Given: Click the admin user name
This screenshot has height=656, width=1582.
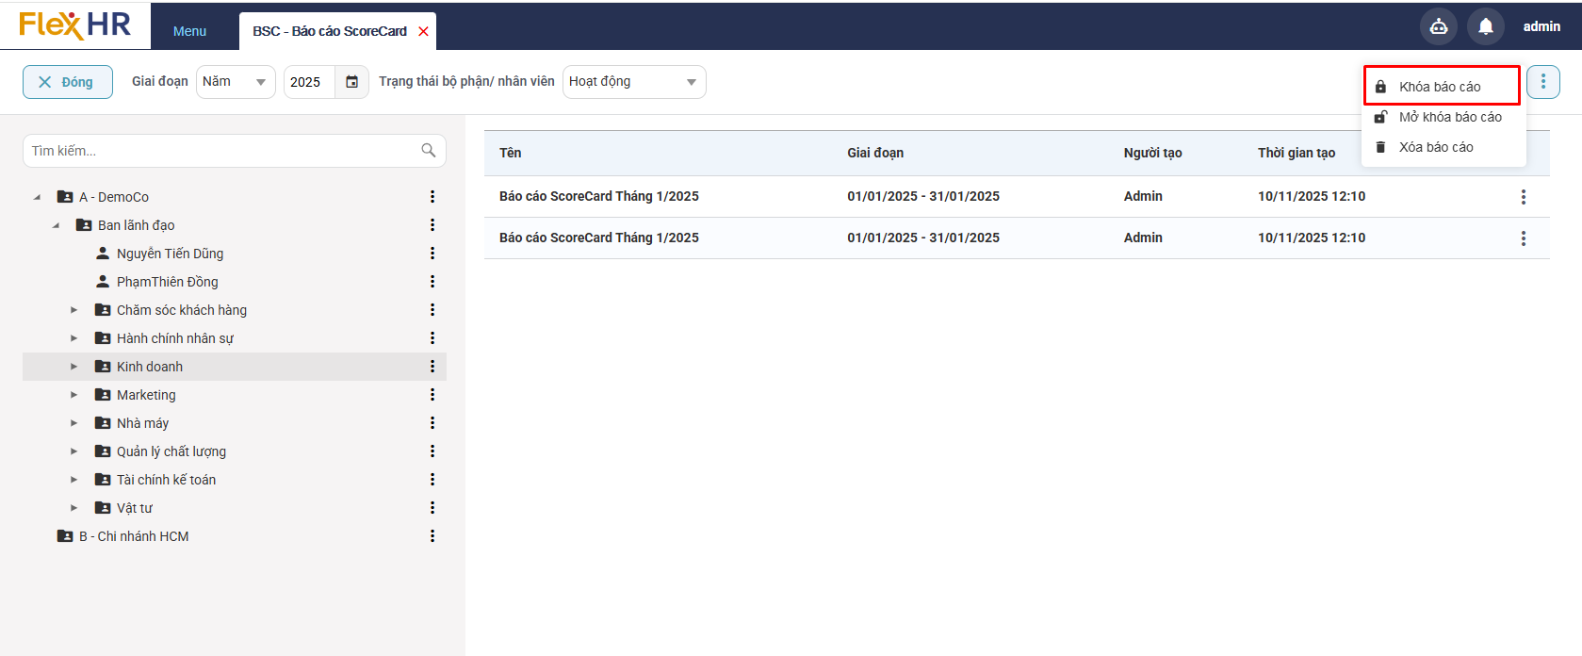Looking at the screenshot, I should coord(1541,26).
